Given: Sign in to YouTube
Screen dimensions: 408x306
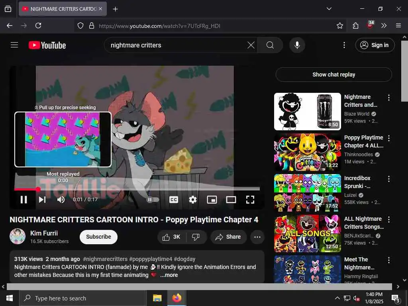Looking at the screenshot, I should click(375, 45).
